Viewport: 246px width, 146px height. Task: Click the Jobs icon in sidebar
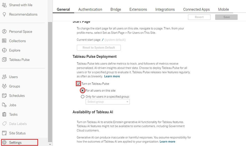pos(4,105)
